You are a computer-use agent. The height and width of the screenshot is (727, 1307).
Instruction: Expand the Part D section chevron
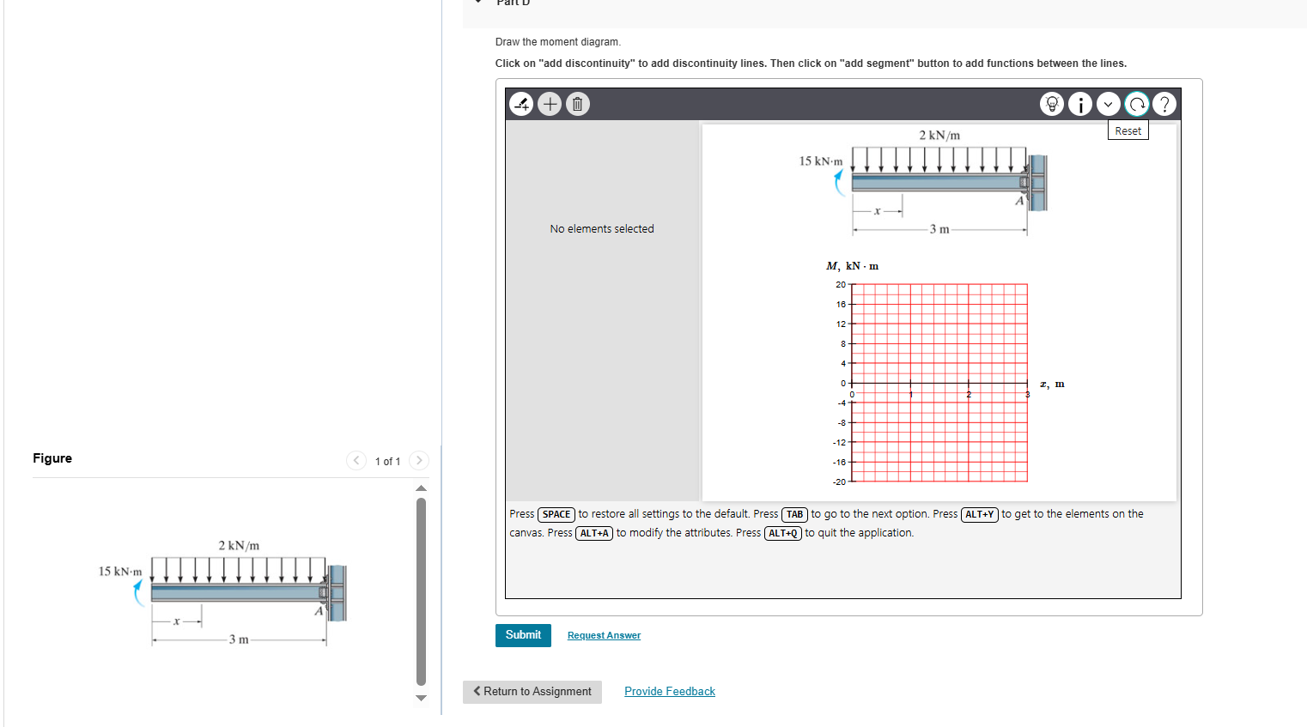477,3
